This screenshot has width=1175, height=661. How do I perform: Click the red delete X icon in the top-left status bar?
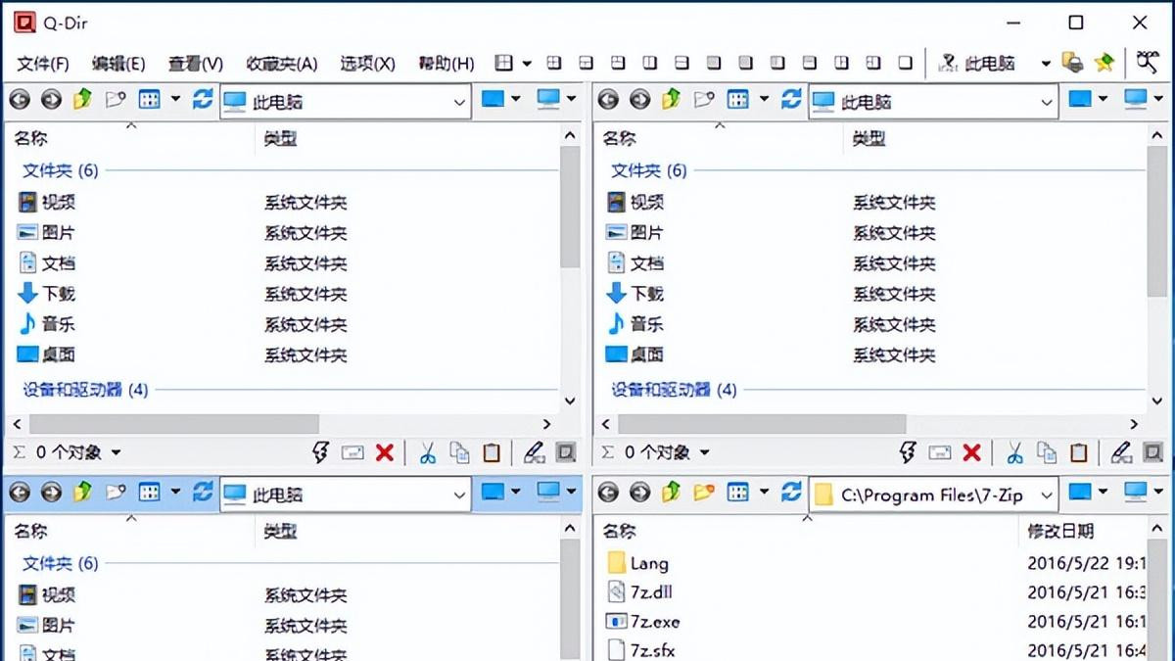[387, 452]
